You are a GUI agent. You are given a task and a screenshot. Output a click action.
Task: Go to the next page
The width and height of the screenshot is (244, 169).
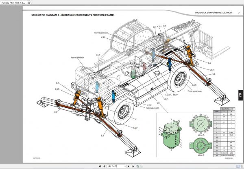tap(129, 166)
